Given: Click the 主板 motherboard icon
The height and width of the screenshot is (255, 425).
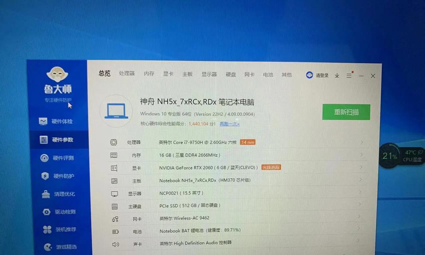Looking at the screenshot, I should (114, 181).
